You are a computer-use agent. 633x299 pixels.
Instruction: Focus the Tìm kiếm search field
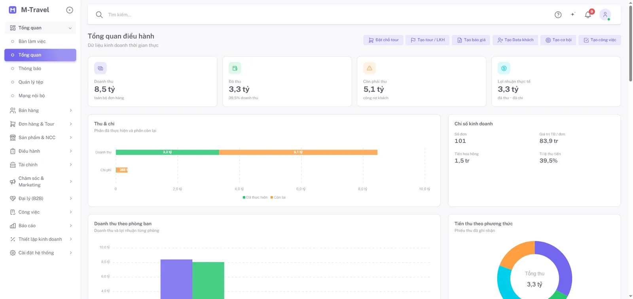(324, 15)
